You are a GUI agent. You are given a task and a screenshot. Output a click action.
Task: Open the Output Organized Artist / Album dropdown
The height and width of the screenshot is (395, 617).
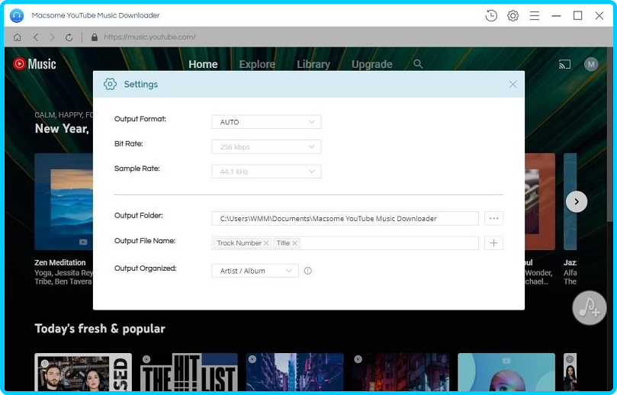click(255, 271)
